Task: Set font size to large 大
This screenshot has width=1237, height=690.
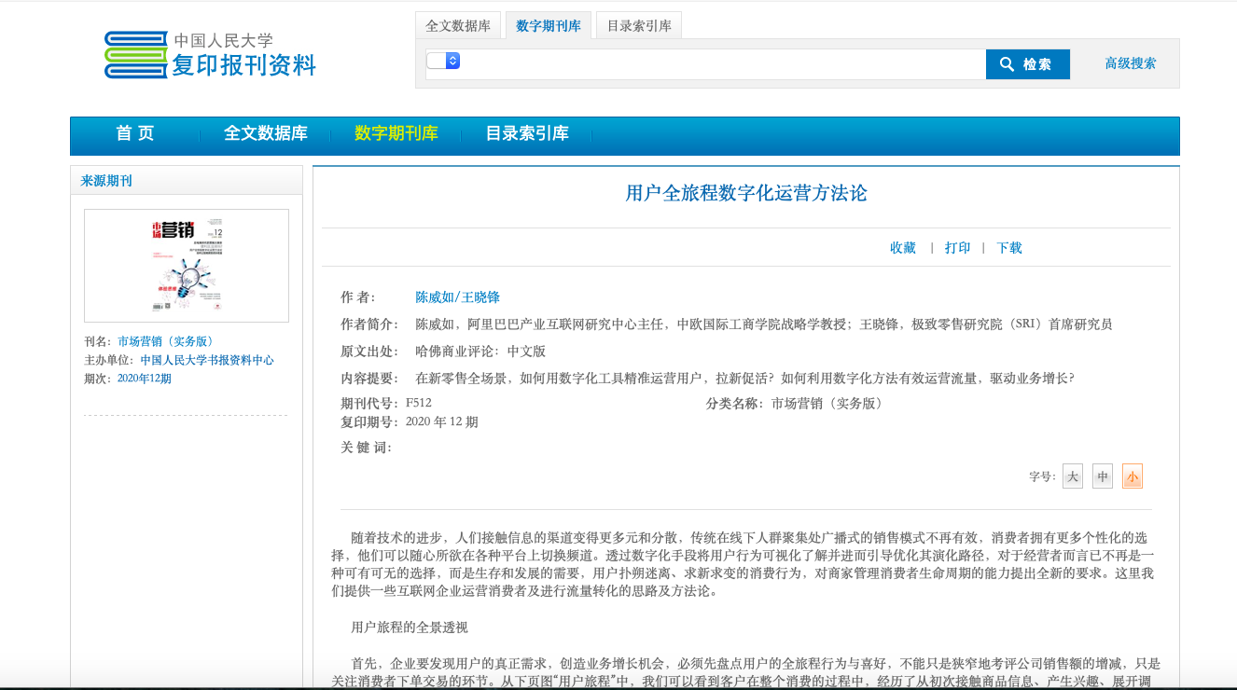Action: click(1073, 476)
